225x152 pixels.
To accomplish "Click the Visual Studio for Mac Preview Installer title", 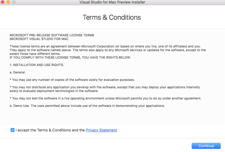I will [x=112, y=2].
